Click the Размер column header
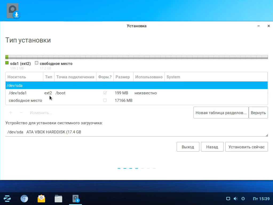The height and width of the screenshot is (205, 273). (x=123, y=77)
